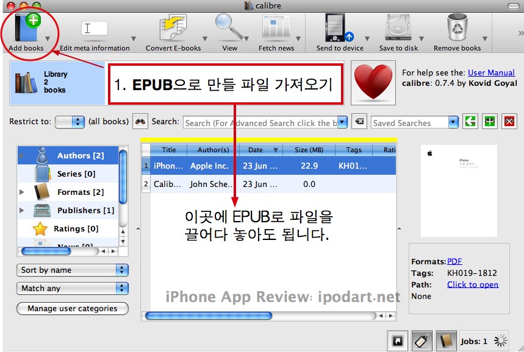Click the cover browser icon in status bar
Image resolution: width=524 pixels, height=352 pixels.
[397, 341]
